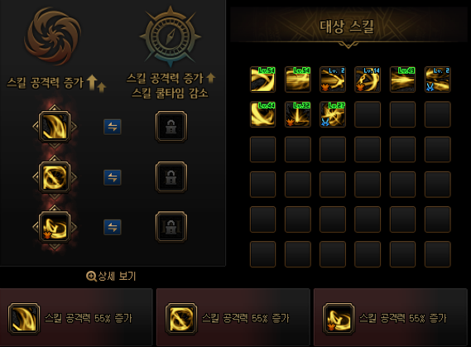Select the Lv. 2 skill with blue badge
Viewport: 471px width, 347px height.
[438, 80]
